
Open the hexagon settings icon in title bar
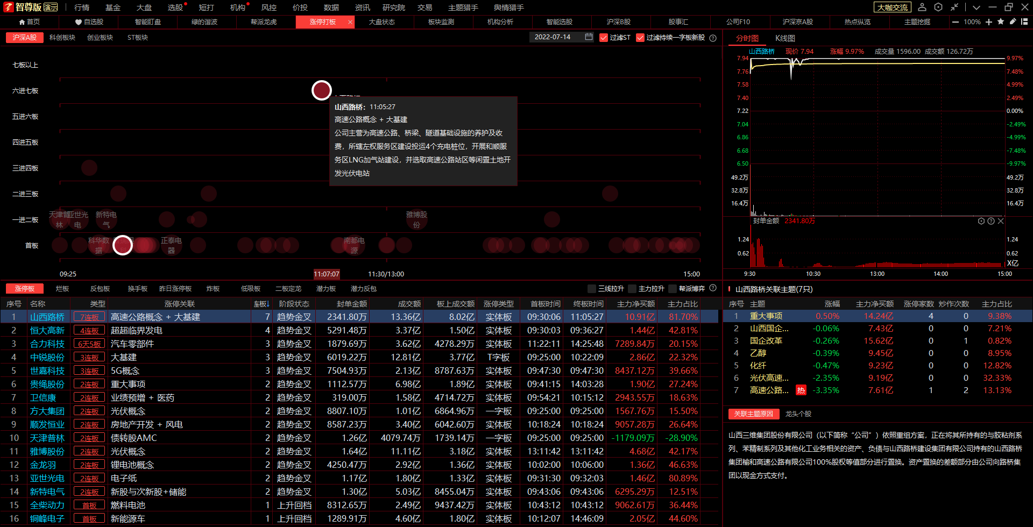click(938, 7)
